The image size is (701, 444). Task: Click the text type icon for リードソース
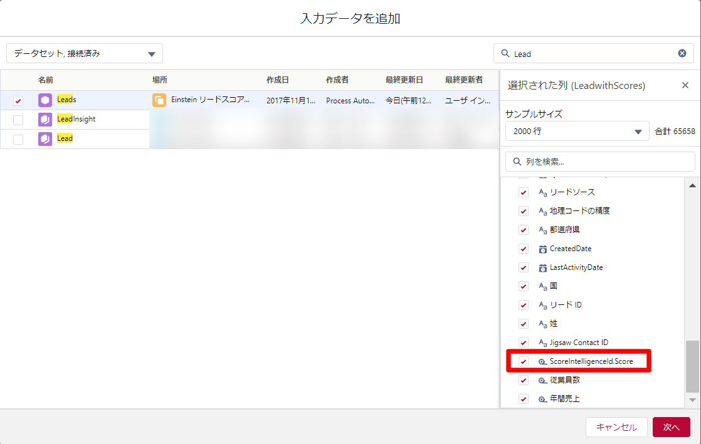tap(543, 192)
